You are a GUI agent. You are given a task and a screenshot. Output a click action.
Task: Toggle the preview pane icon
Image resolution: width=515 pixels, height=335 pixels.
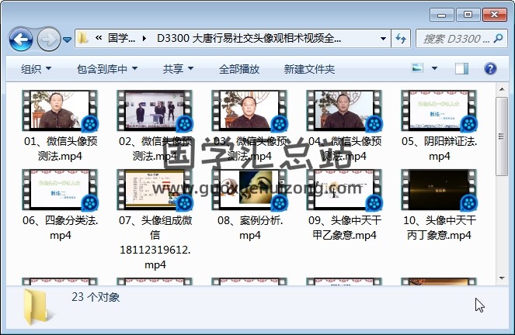click(461, 68)
